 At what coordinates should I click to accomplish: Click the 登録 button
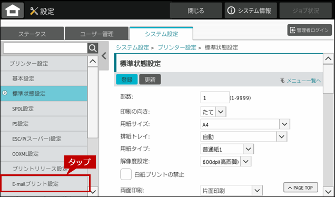click(x=127, y=80)
